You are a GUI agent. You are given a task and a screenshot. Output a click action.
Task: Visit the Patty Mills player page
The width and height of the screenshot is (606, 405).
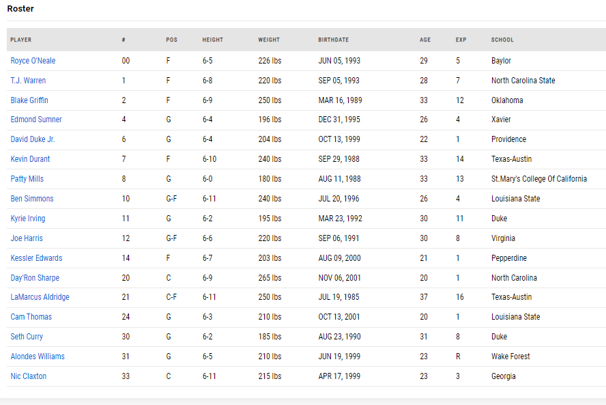pyautogui.click(x=27, y=179)
